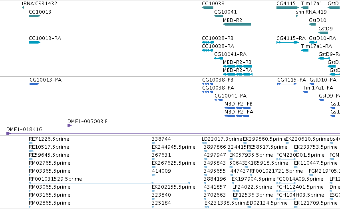
Task: Click the CG10038-RB label
Action: point(217,38)
